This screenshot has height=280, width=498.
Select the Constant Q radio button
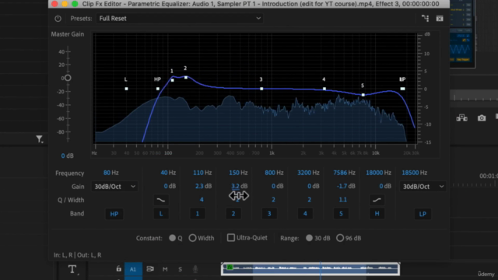[x=172, y=238]
